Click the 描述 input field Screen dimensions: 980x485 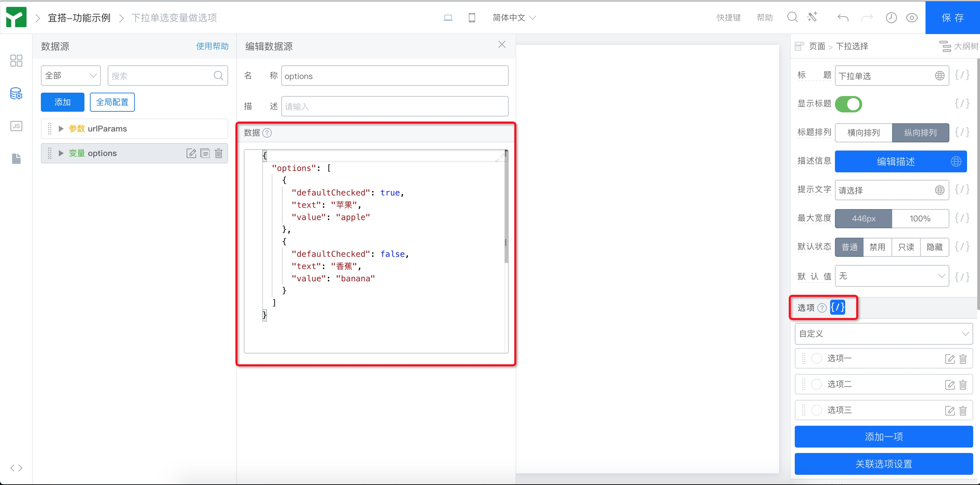point(395,107)
